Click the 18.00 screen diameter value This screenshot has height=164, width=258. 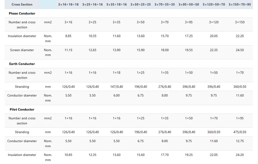[x=165, y=50]
